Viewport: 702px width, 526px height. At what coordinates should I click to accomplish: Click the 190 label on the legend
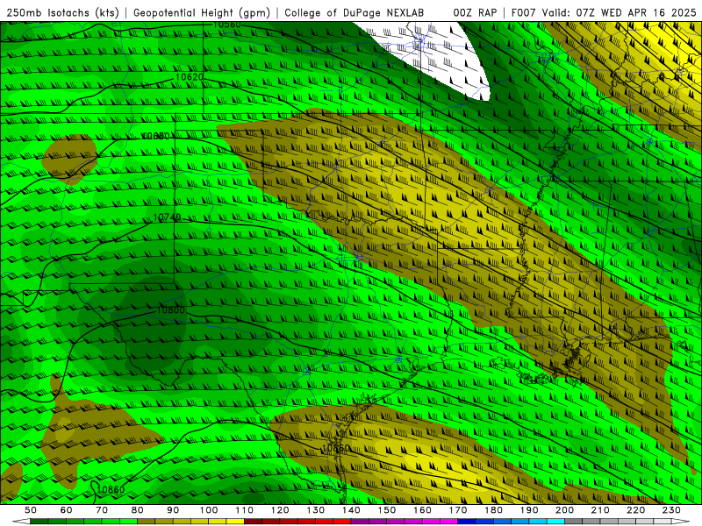coord(529,510)
